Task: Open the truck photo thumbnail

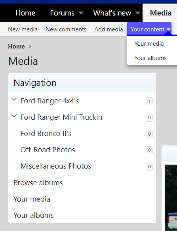Action: (171, 198)
